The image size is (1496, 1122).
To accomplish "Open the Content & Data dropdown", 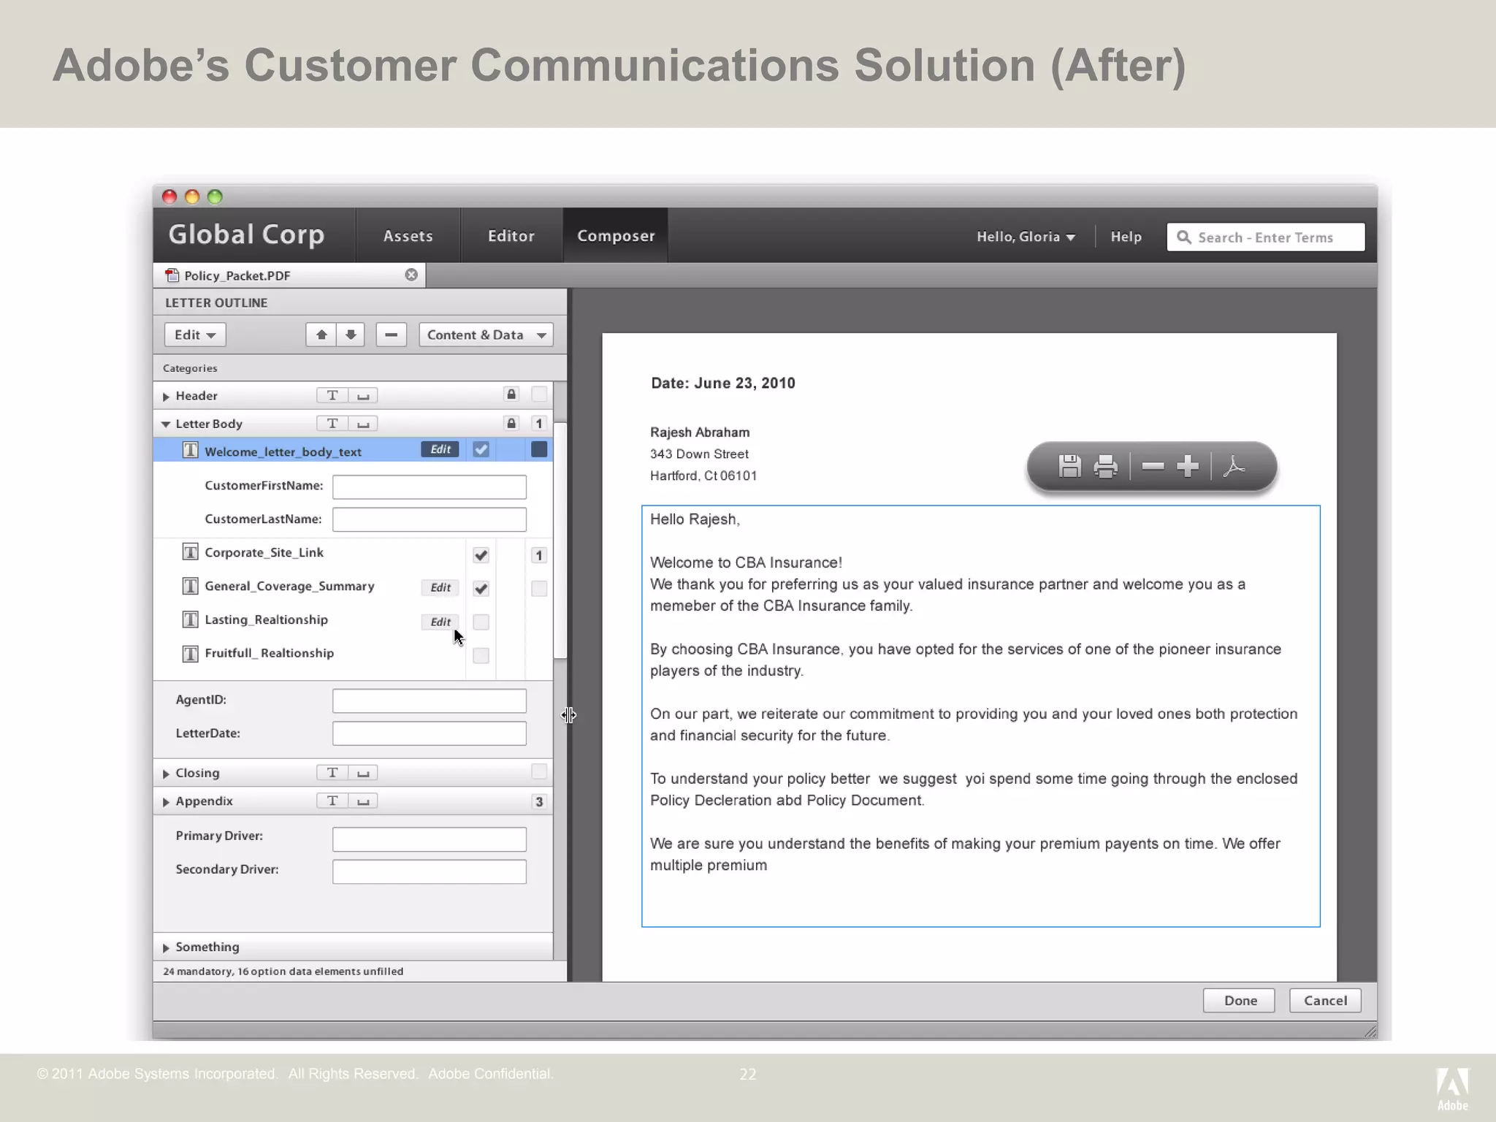I will 486,335.
